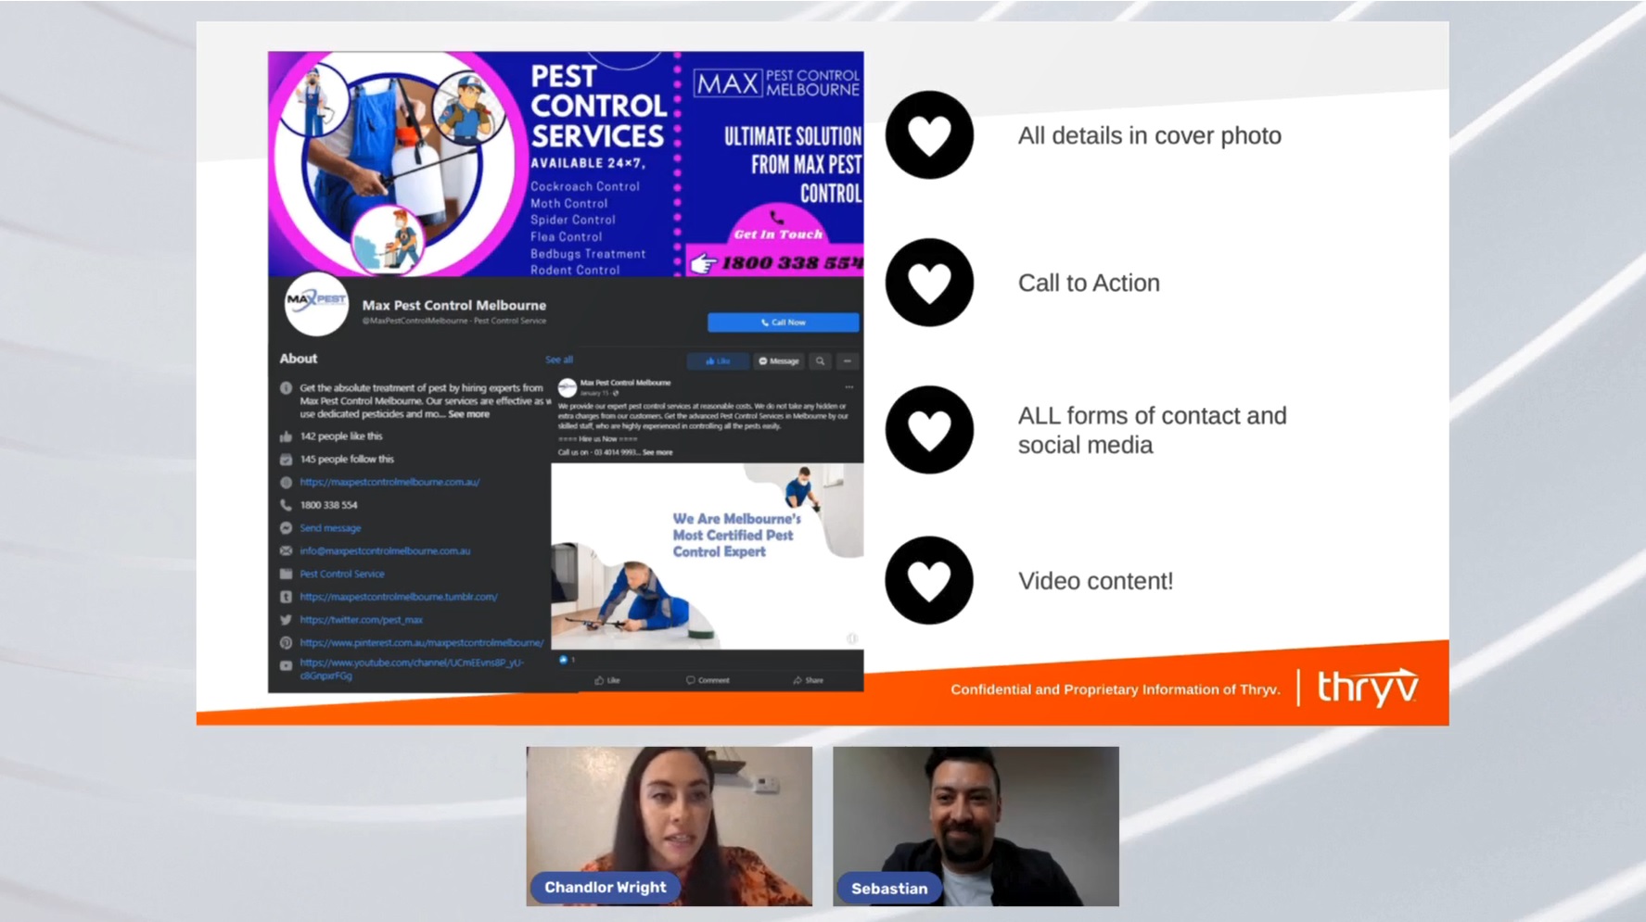Click the phone number 1800 338 554 in About
The image size is (1646, 922).
(x=328, y=505)
